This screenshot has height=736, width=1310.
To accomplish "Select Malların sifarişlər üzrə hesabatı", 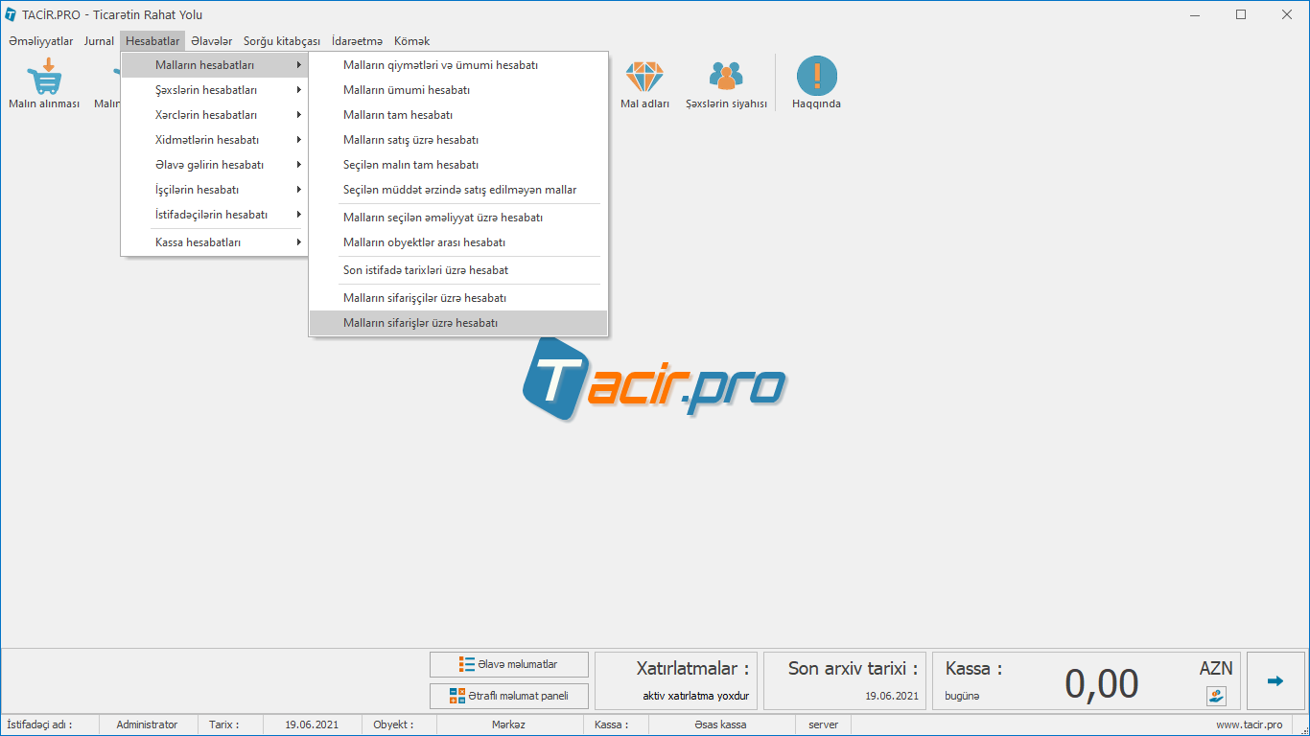I will [x=420, y=323].
